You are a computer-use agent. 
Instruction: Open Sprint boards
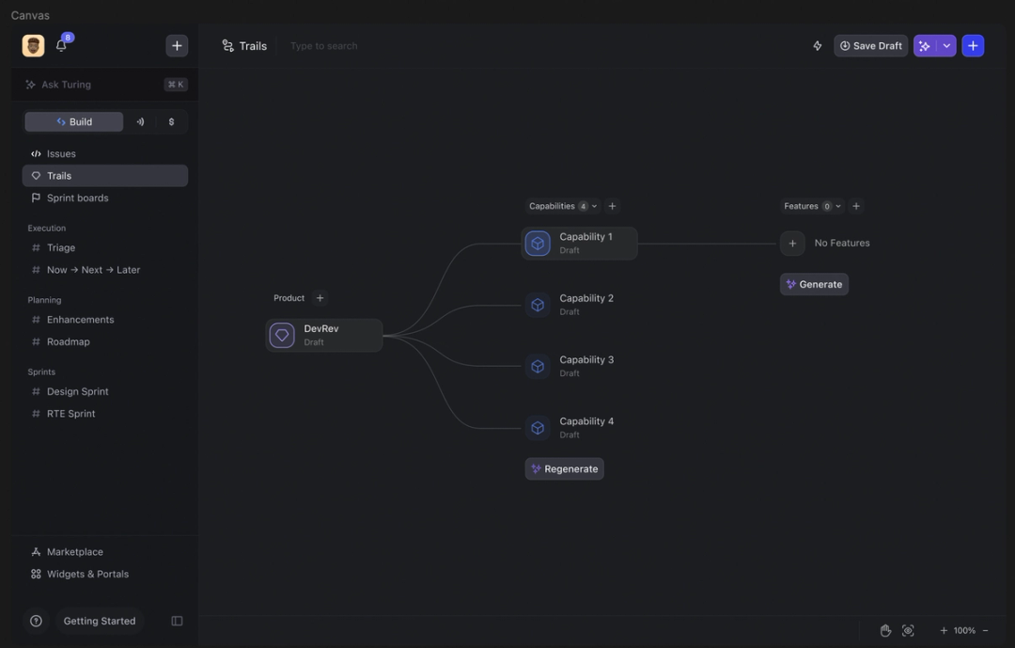(x=105, y=198)
